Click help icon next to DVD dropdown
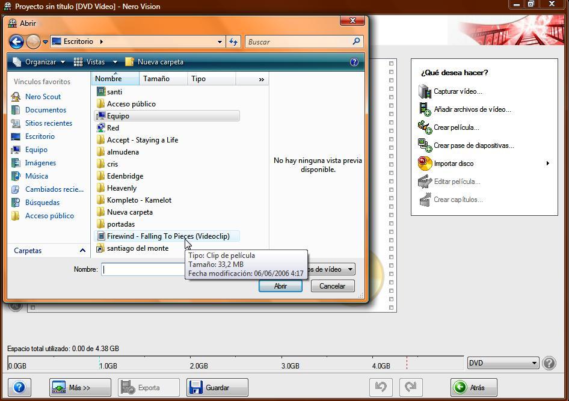 click(549, 363)
